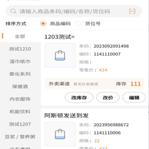
Task: Open the 膨化系列 category
Action: pos(20,74)
